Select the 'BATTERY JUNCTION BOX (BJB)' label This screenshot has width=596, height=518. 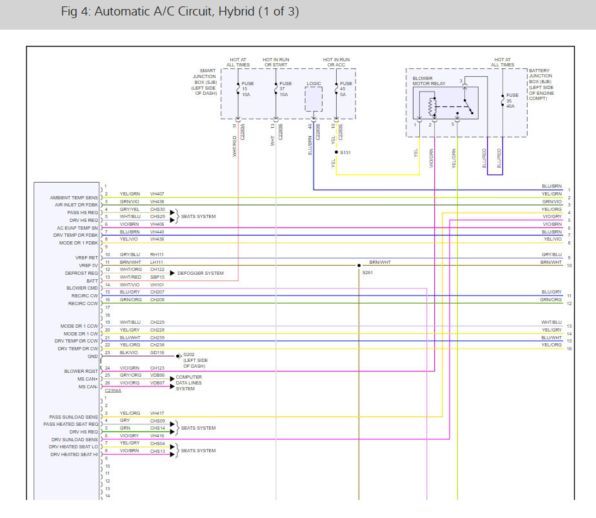pos(541,85)
